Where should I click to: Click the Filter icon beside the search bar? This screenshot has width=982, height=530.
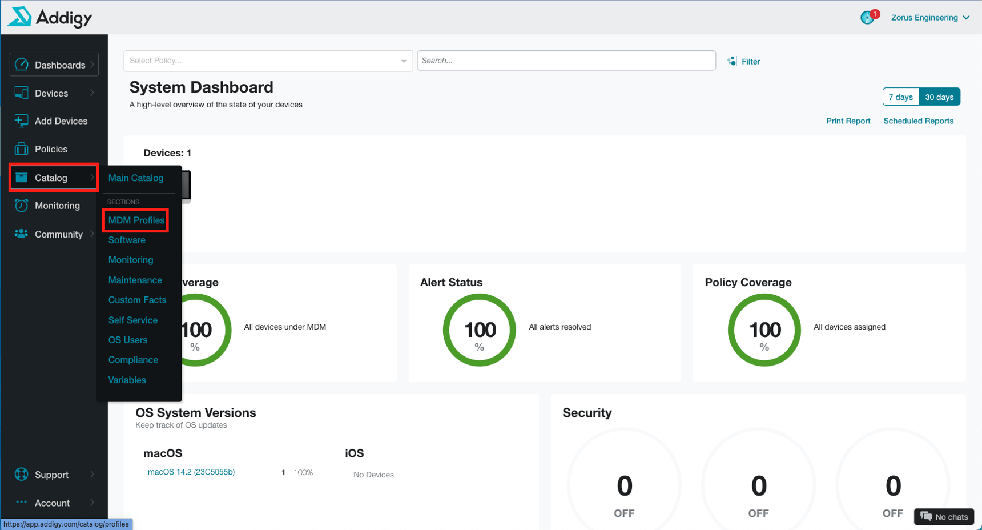tap(732, 61)
